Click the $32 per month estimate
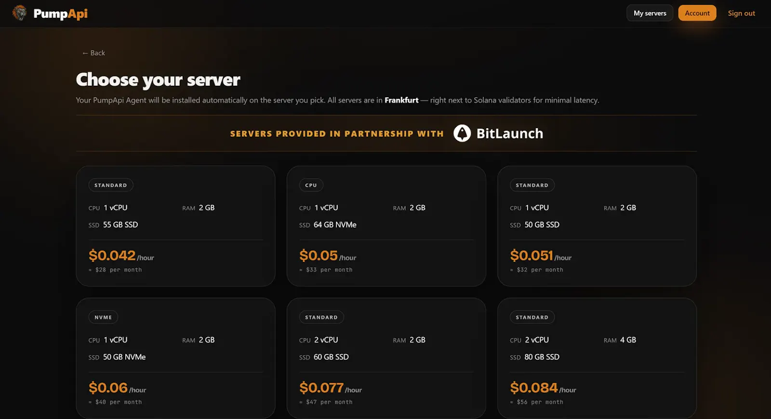Image resolution: width=771 pixels, height=419 pixels. [536, 270]
